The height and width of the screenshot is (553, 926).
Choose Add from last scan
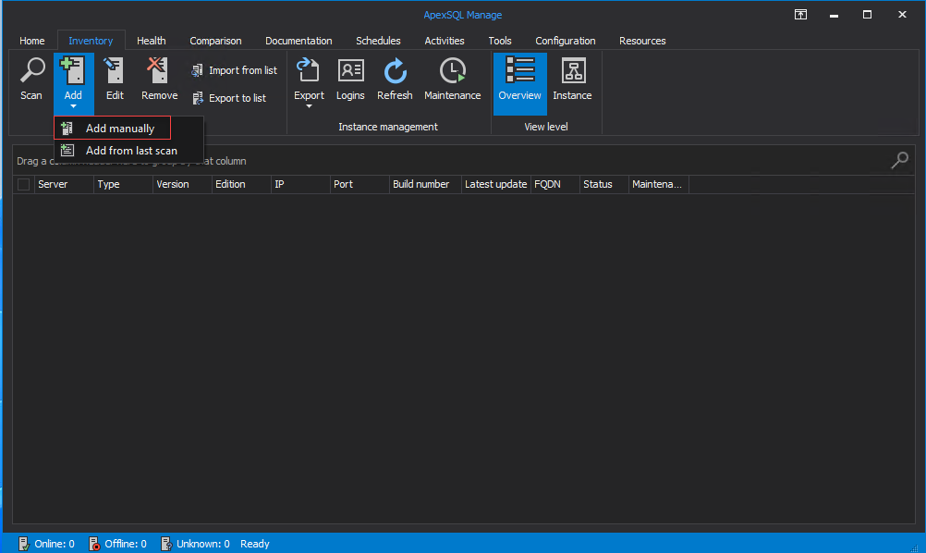(x=128, y=151)
